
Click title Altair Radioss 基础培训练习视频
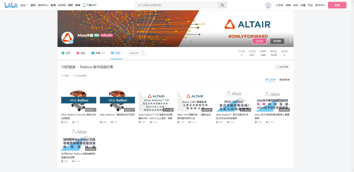[117, 115]
